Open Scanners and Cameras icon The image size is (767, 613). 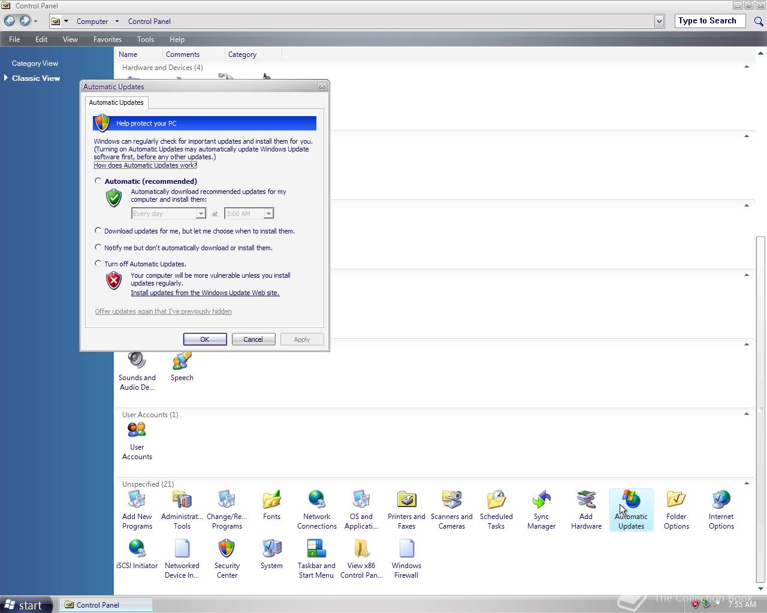tap(451, 510)
